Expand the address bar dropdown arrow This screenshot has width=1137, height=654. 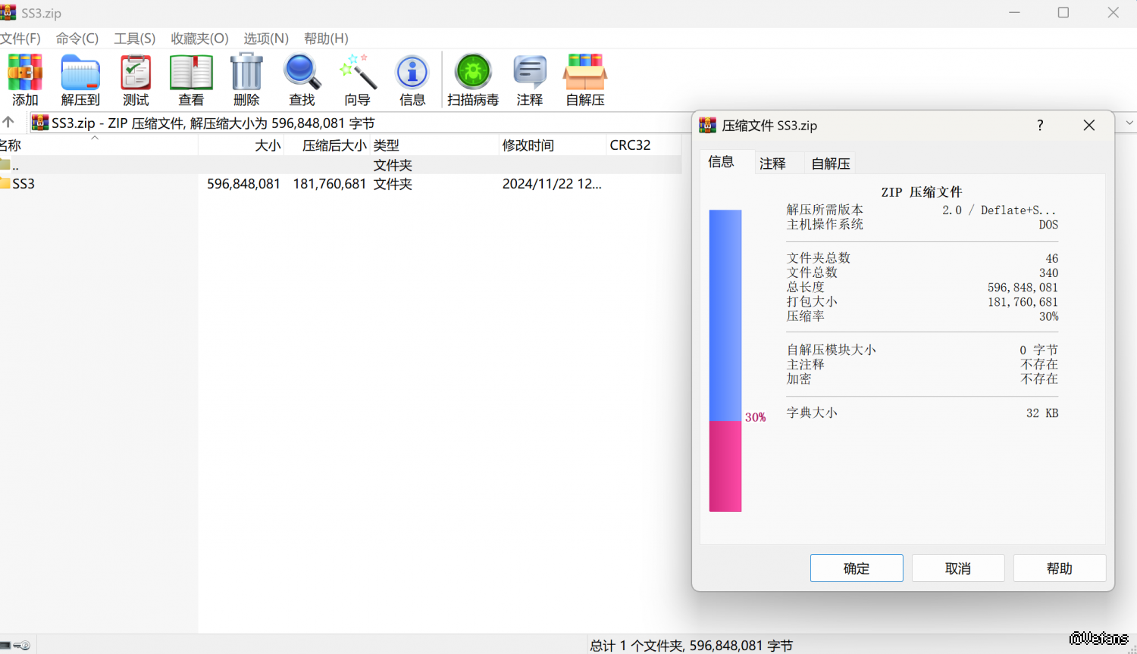click(x=1129, y=123)
